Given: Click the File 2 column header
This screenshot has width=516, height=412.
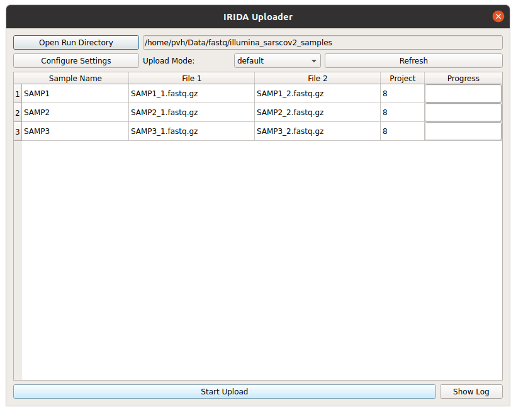Looking at the screenshot, I should click(x=317, y=79).
